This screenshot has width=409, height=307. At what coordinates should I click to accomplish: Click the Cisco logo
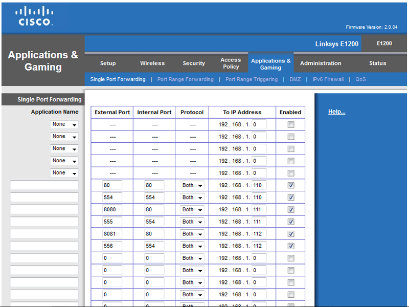tap(34, 16)
